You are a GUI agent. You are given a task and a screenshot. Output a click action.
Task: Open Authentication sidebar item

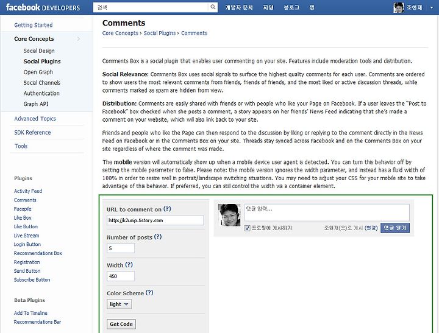(x=41, y=93)
